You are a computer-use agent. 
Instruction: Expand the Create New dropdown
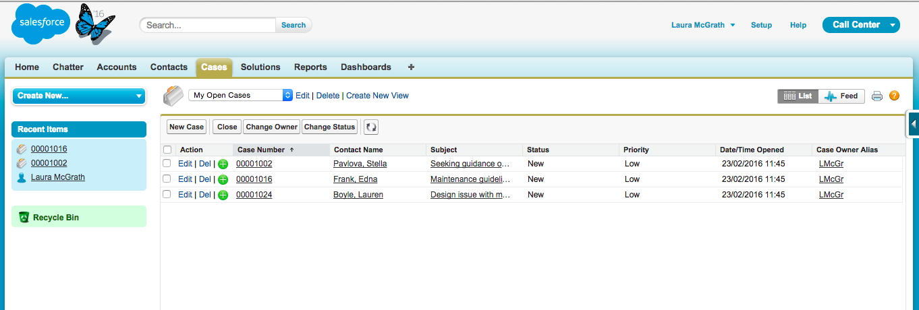click(79, 96)
